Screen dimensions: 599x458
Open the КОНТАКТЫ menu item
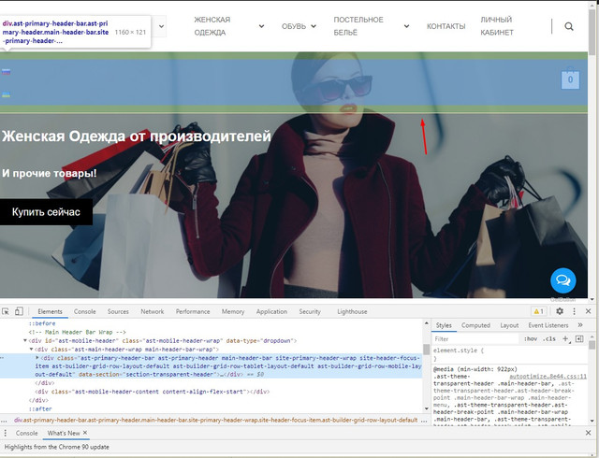pyautogui.click(x=446, y=26)
